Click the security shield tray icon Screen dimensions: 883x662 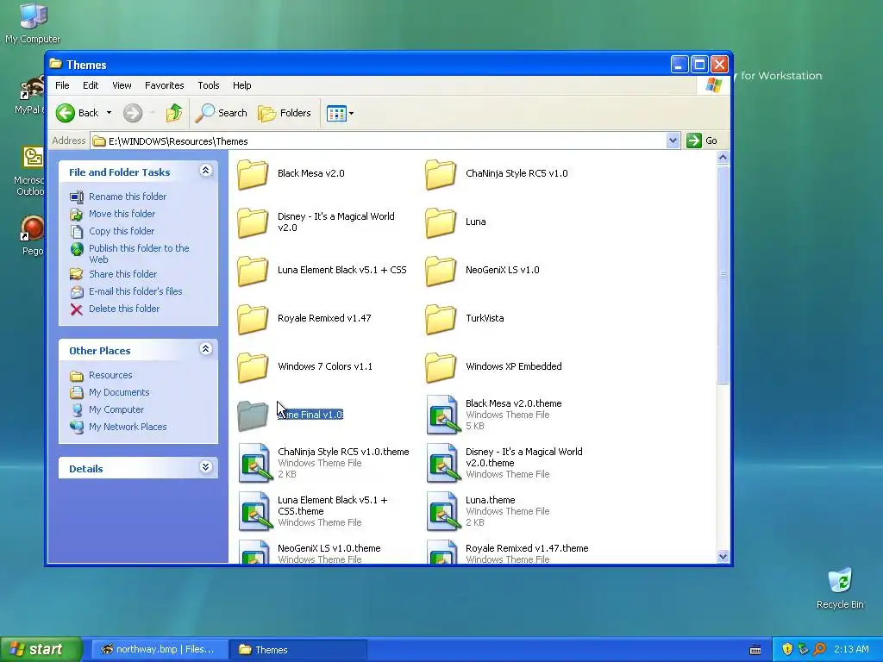[787, 650]
